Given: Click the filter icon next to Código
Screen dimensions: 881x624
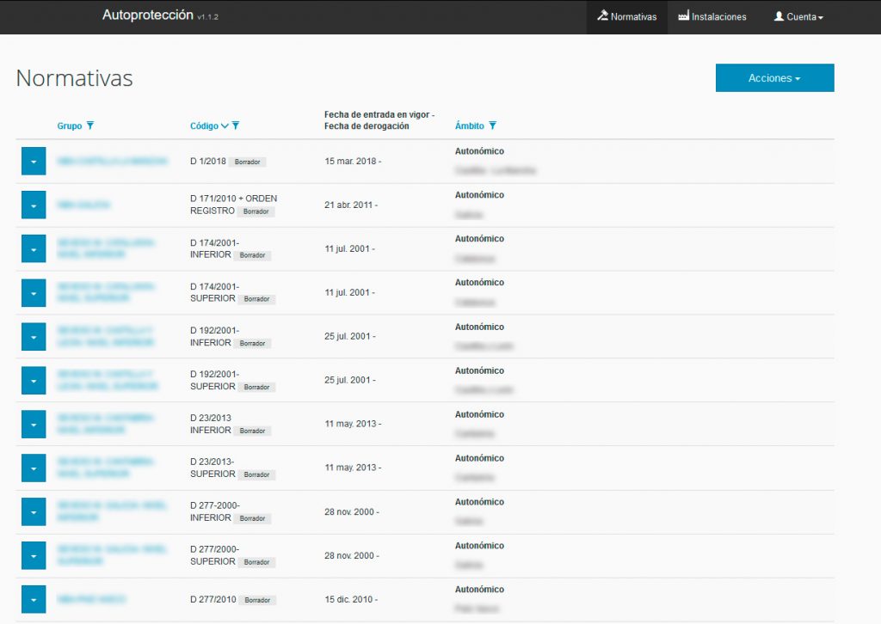Looking at the screenshot, I should pyautogui.click(x=236, y=126).
